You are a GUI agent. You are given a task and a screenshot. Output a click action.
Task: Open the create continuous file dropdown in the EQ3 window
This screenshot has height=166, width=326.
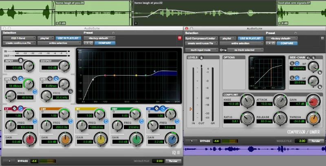[x=19, y=43]
